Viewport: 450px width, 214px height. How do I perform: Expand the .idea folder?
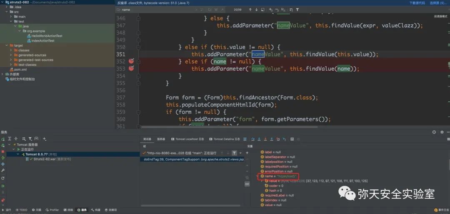[x=7, y=7]
